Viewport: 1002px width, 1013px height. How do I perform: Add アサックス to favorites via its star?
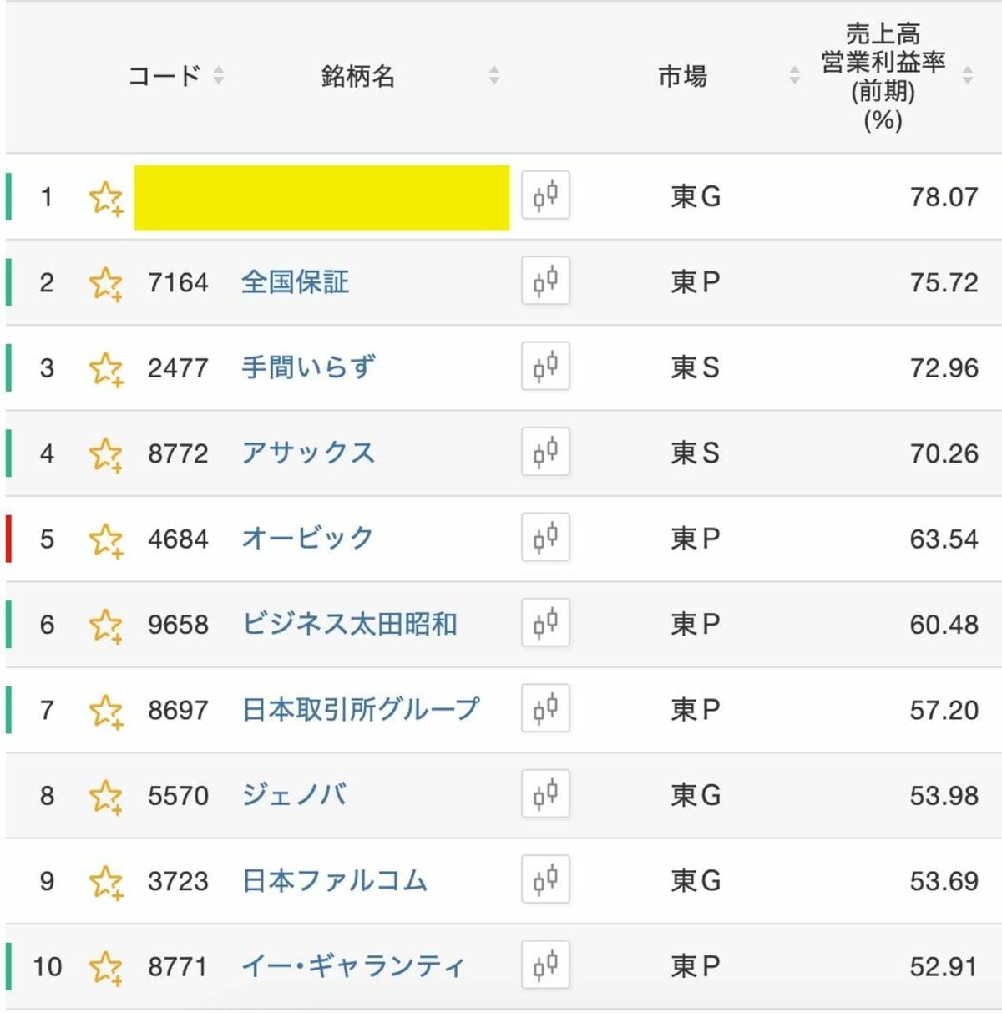[106, 452]
